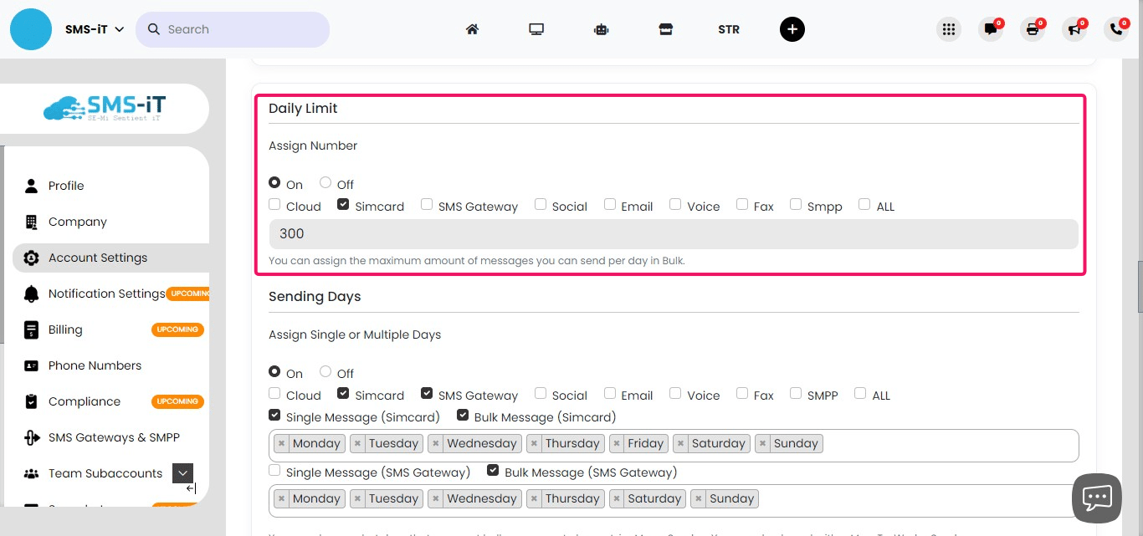Click the robot automation icon in top bar
The height and width of the screenshot is (536, 1143).
pyautogui.click(x=601, y=28)
